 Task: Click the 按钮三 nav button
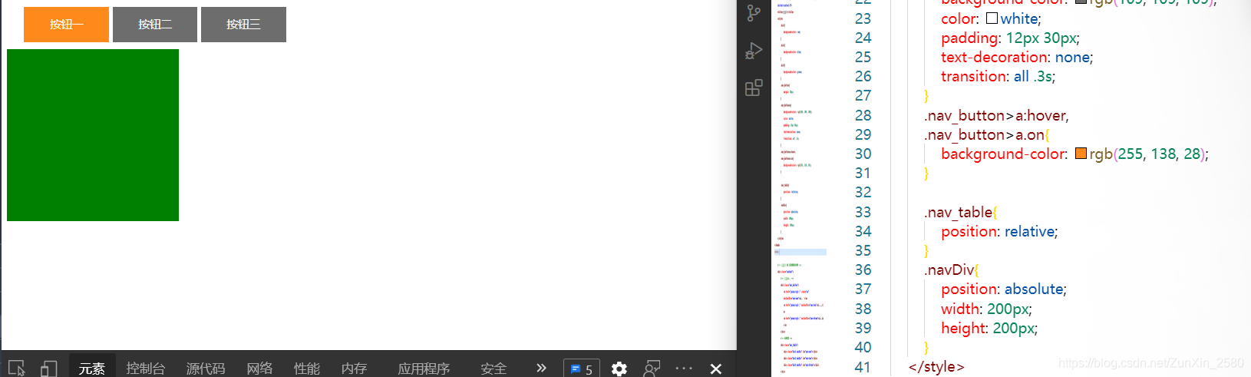point(243,25)
